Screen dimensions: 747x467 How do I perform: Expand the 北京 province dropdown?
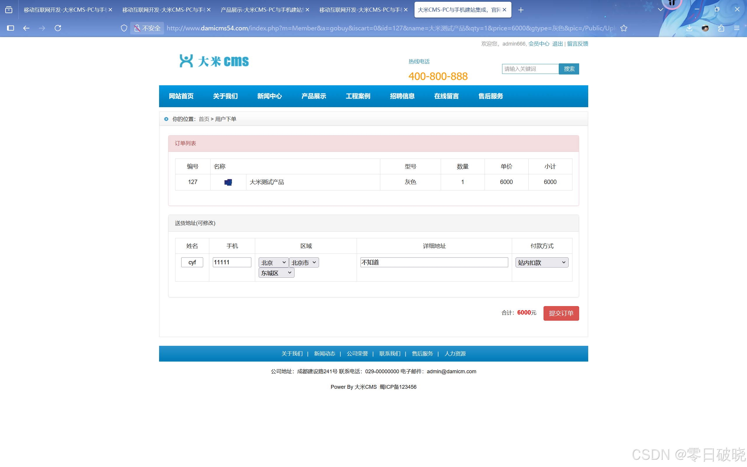[273, 263]
